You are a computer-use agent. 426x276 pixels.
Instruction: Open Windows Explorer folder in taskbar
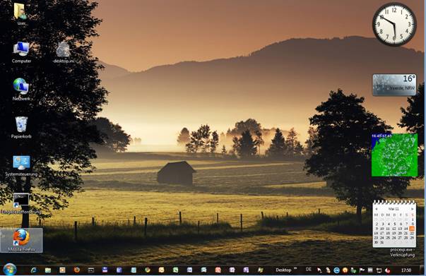coord(48,270)
